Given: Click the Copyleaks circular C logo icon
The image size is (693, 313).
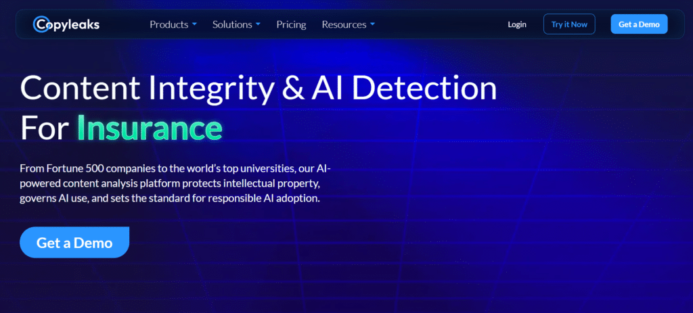Looking at the screenshot, I should [41, 24].
